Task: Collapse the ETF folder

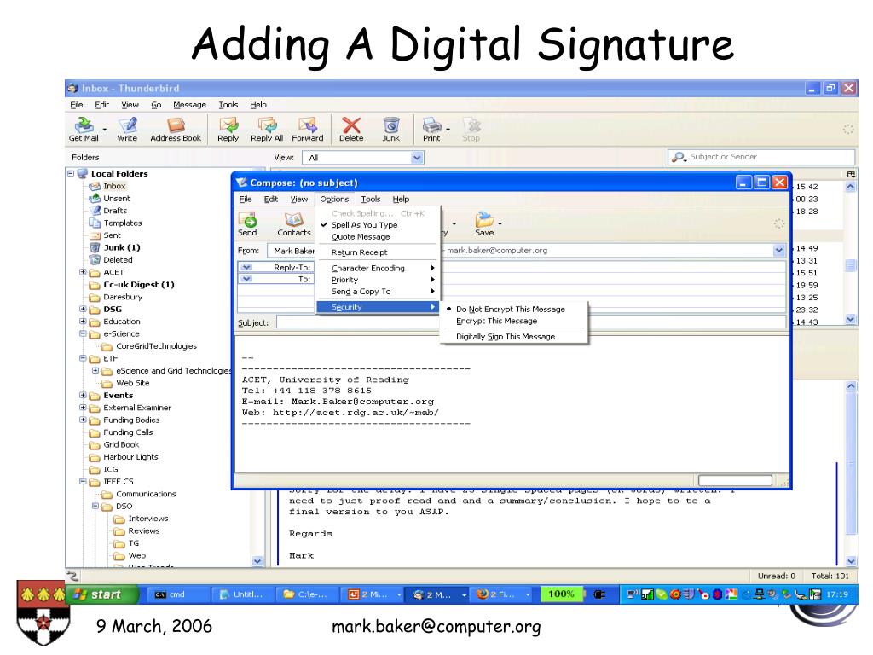Action: pyautogui.click(x=83, y=358)
